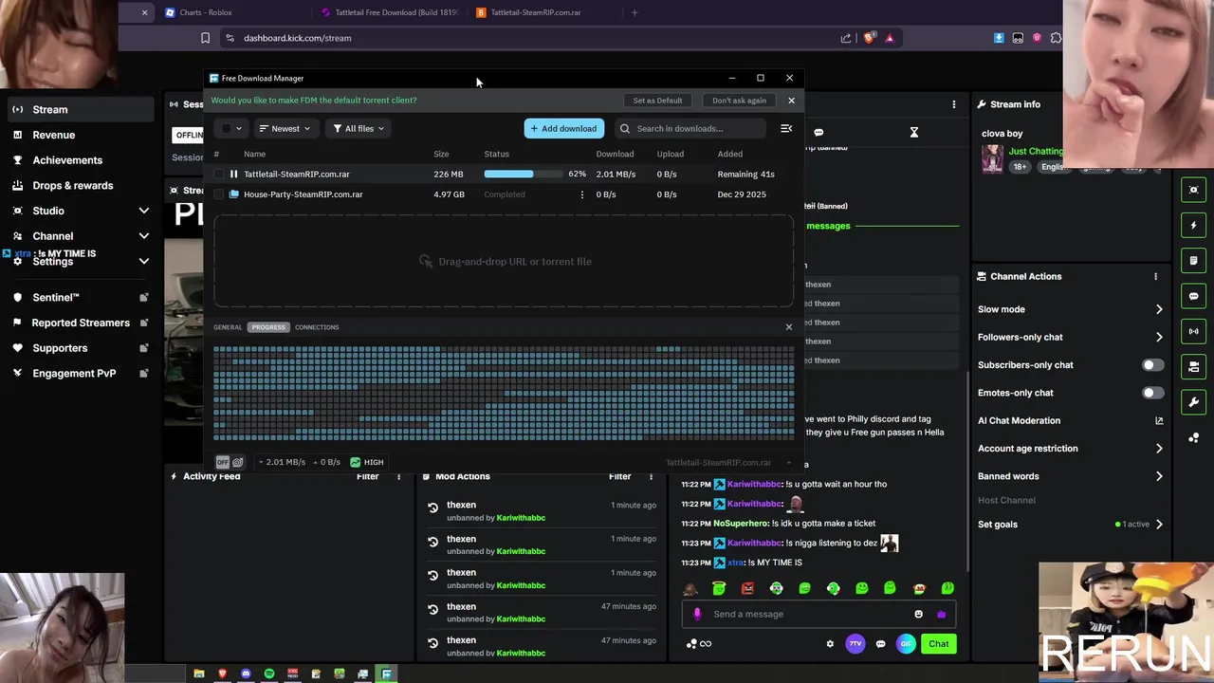1214x683 pixels.
Task: Pause the Tattletail-SteamRIP.com.rar download
Action: pyautogui.click(x=233, y=175)
